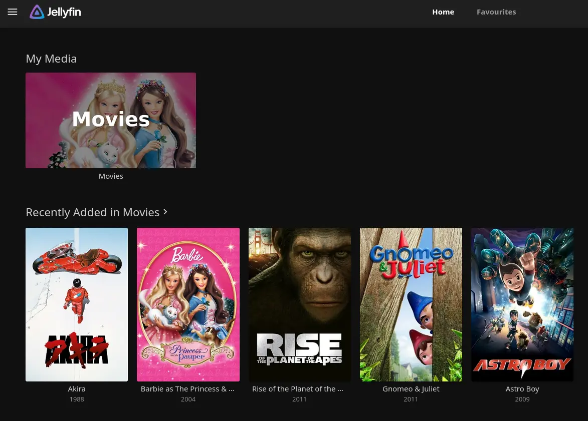This screenshot has width=588, height=421.
Task: Open the hamburger navigation menu
Action: coord(13,12)
